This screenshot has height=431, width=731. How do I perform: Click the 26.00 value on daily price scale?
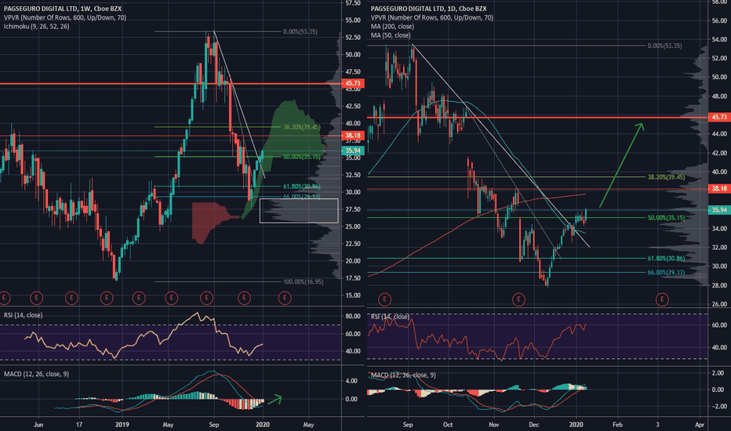[719, 304]
